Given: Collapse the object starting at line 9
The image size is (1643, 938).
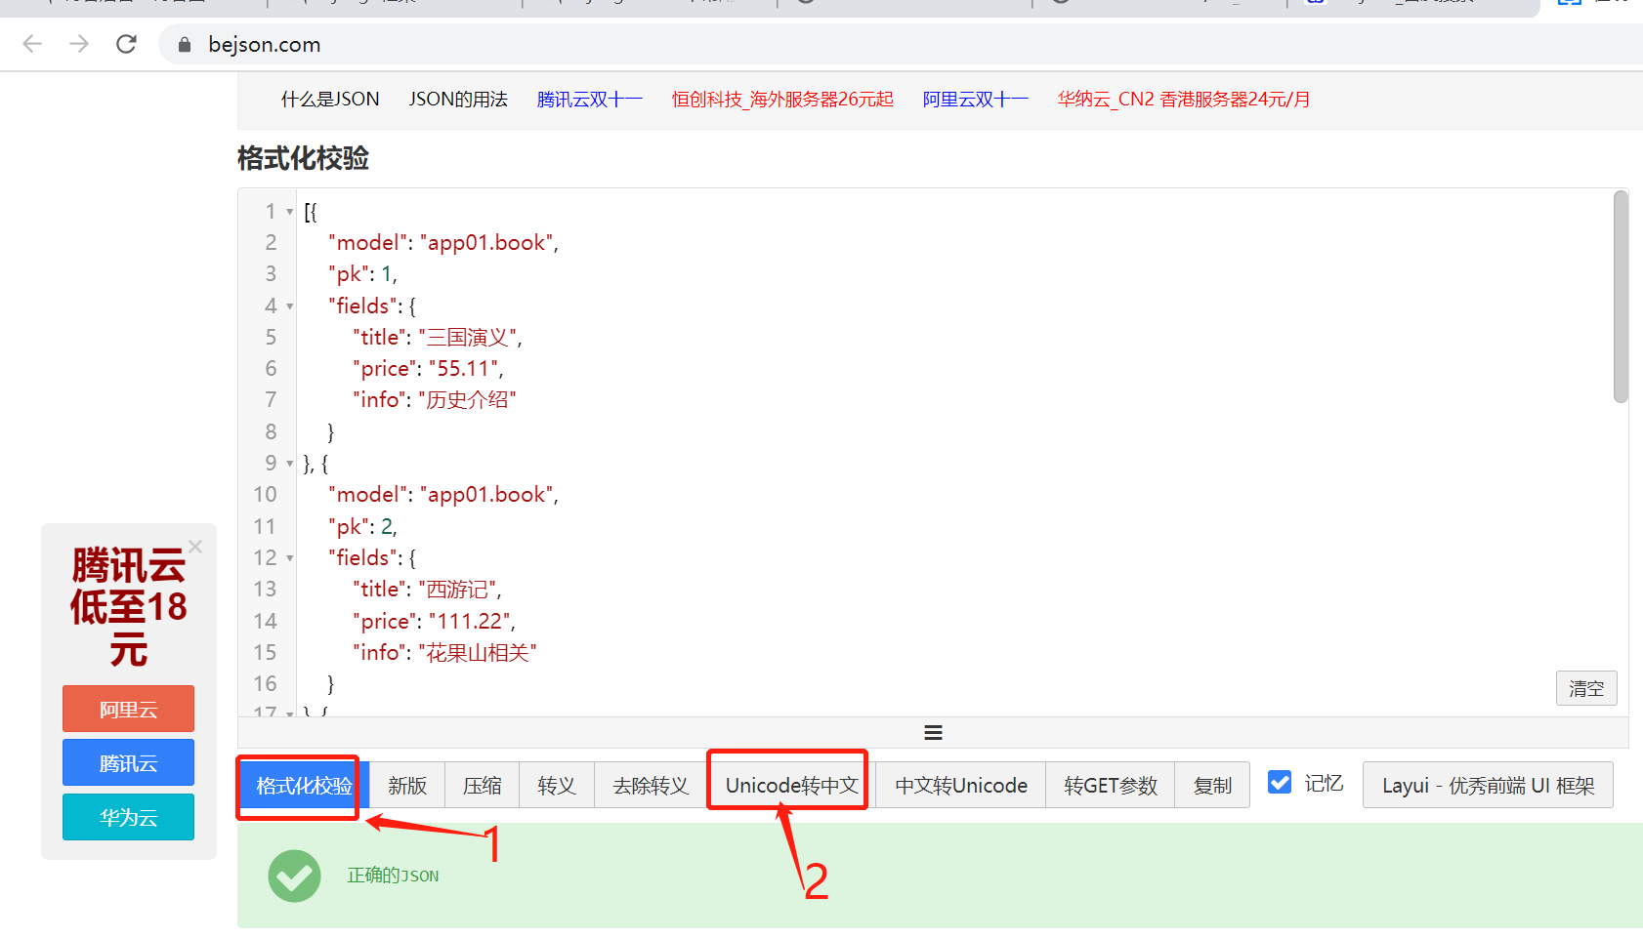Looking at the screenshot, I should click(290, 464).
